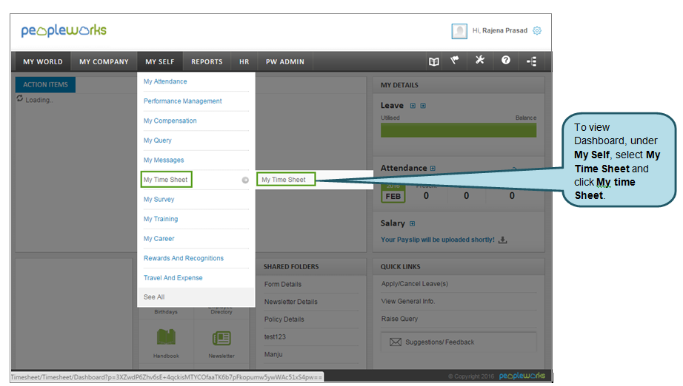Screen dimensions: 683x386
Task: Click the flag icon in the navbar
Action: click(455, 61)
